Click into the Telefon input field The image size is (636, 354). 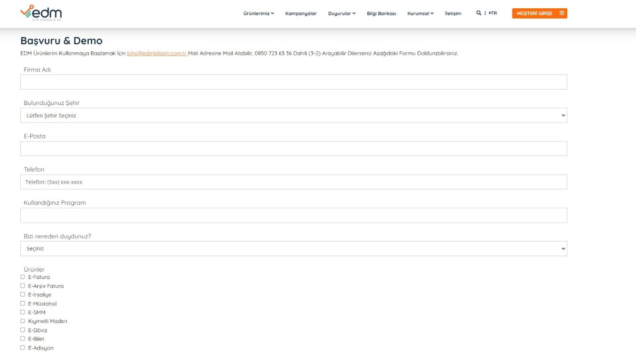[x=294, y=182]
